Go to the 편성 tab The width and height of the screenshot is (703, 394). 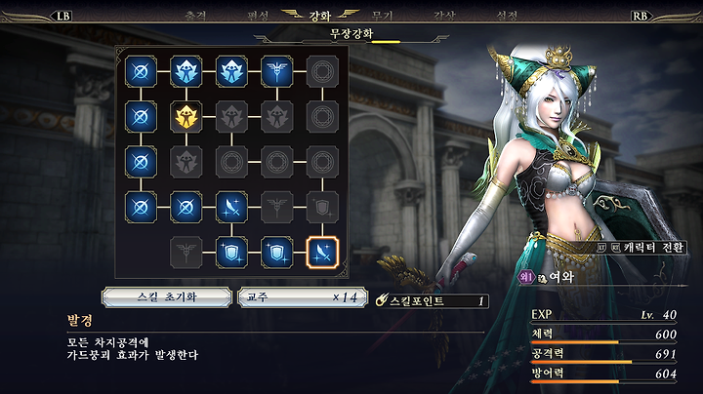pyautogui.click(x=258, y=16)
